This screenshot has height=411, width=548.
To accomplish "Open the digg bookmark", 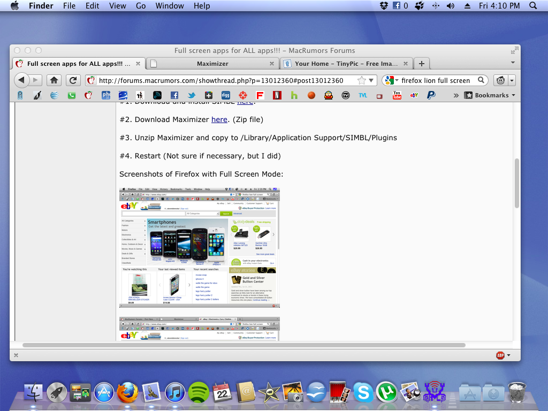I will 225,95.
